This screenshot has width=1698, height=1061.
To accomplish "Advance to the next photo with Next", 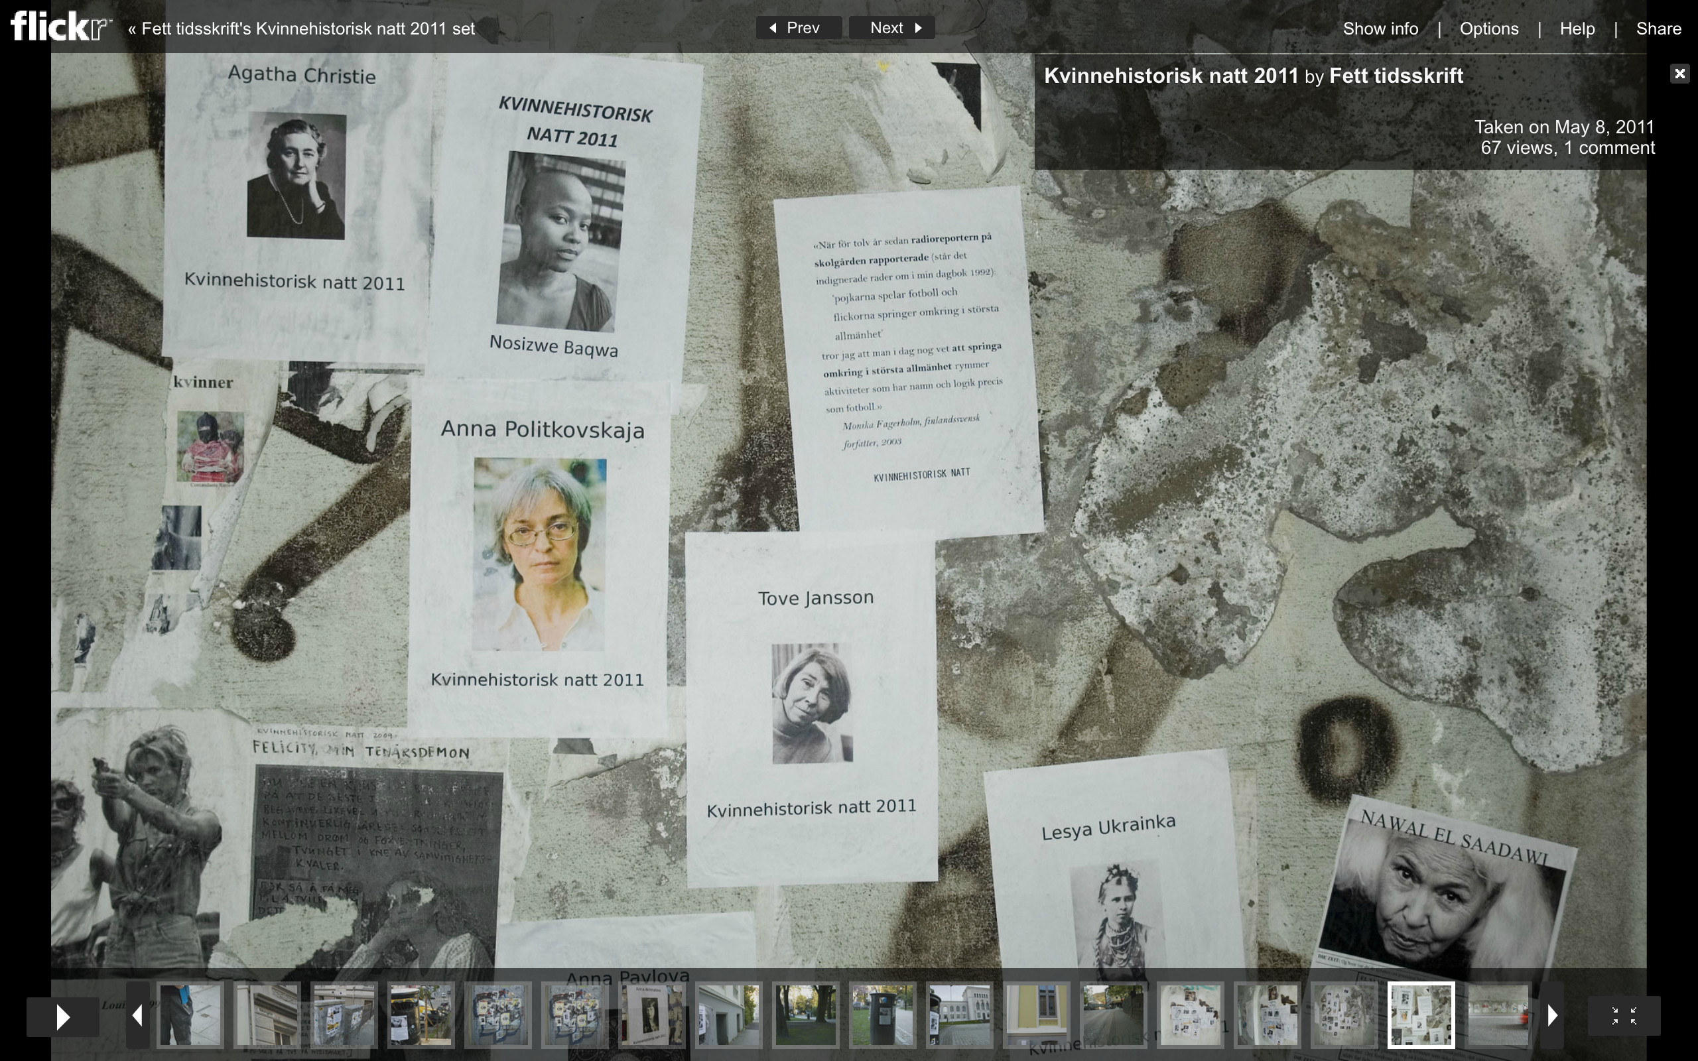I will [892, 27].
